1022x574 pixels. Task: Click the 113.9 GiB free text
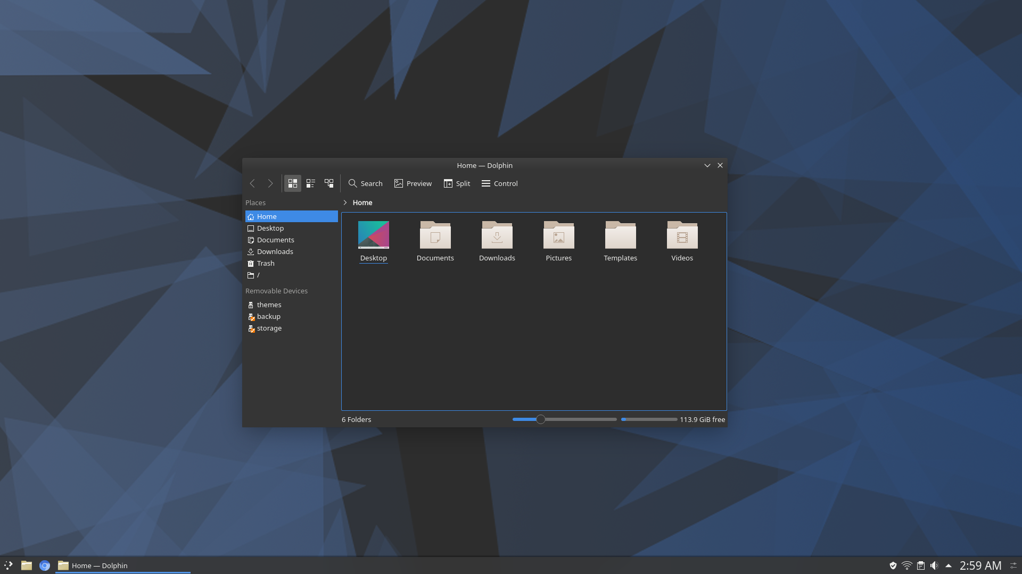pos(702,419)
